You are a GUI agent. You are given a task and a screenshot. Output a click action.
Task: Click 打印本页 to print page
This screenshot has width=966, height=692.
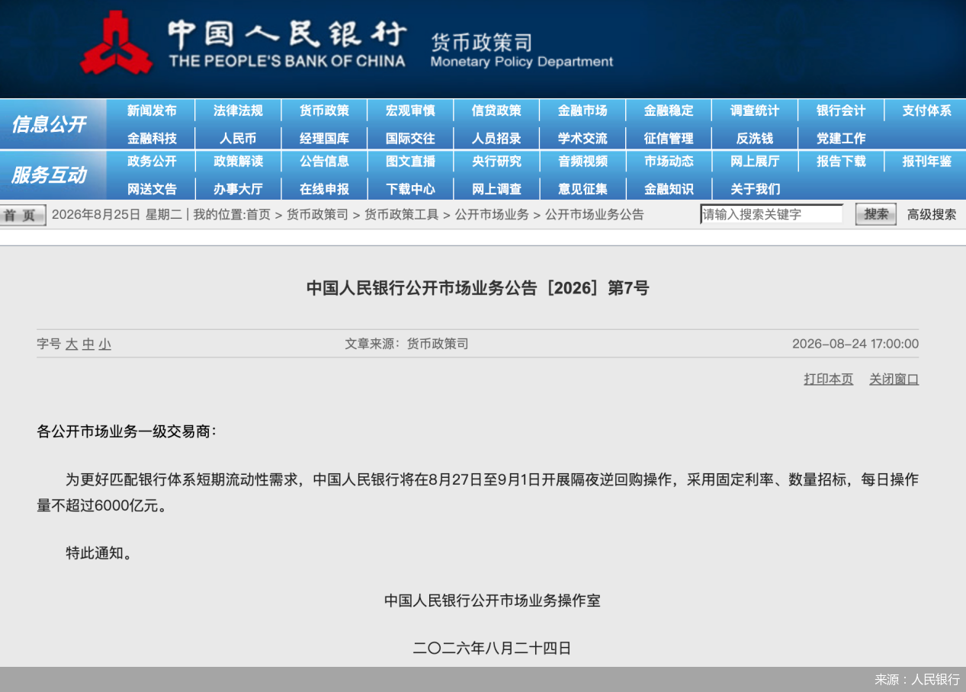click(x=829, y=380)
